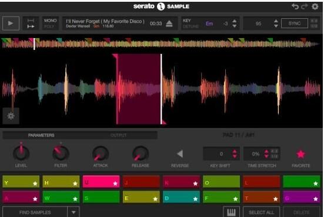
Task: Trigger green pad W
Action: (61, 197)
